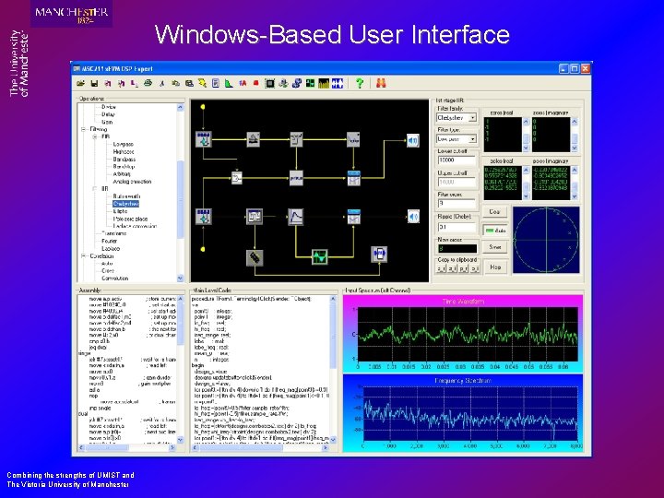Click scroll up arrow of zeros real list
Image resolution: width=664 pixels, height=498 pixels.
pos(526,122)
